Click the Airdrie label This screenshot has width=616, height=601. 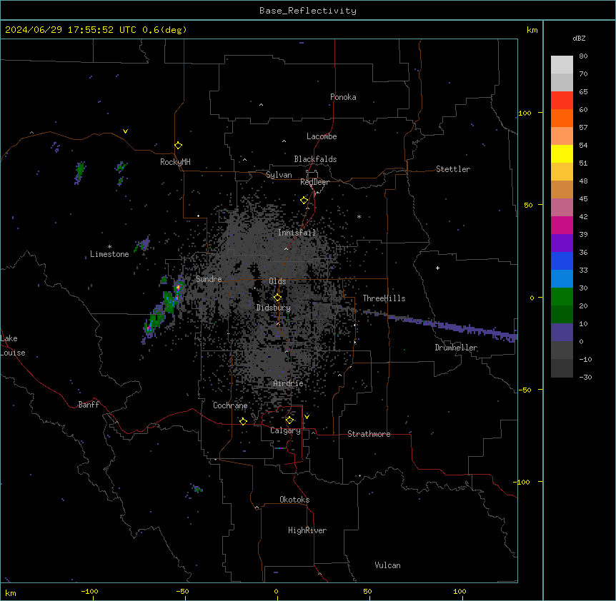coord(289,383)
